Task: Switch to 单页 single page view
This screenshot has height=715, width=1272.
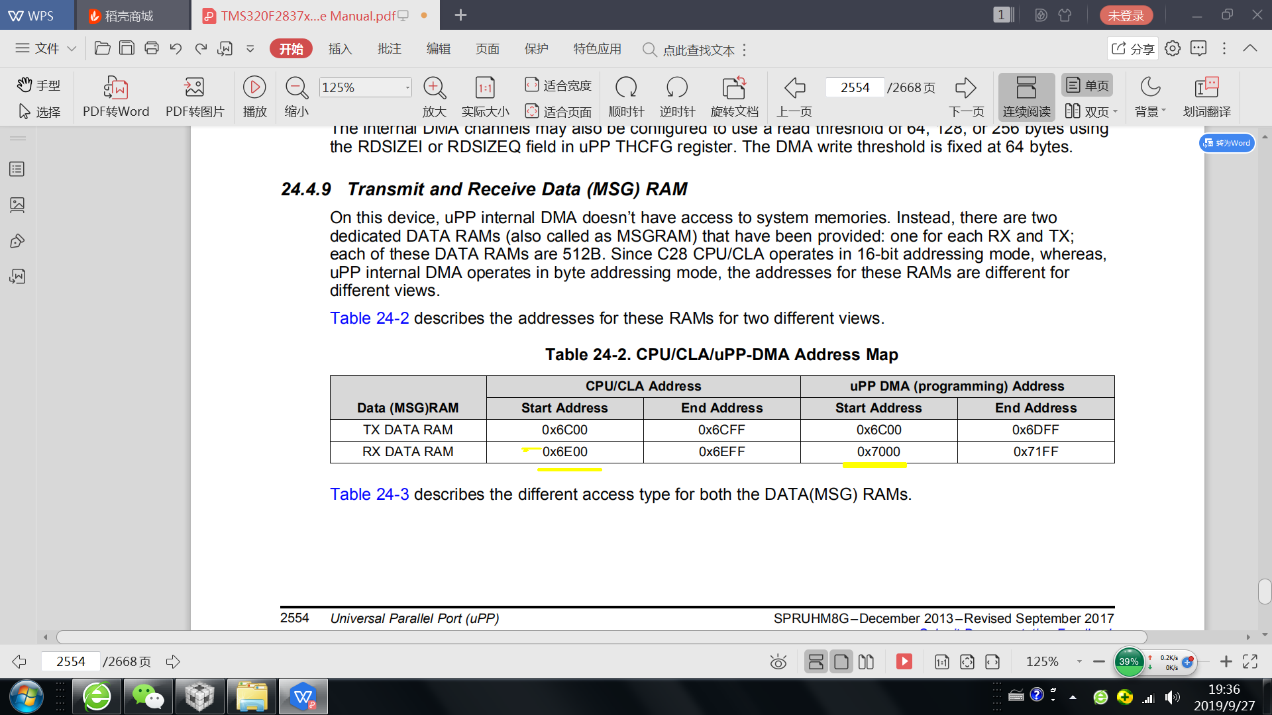Action: [x=1087, y=85]
